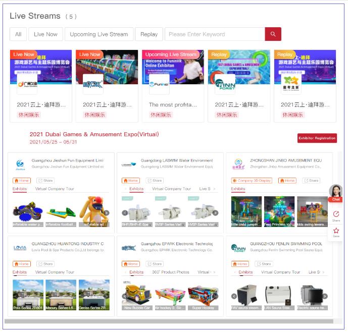
Task: Click Share button on Guangdong LASWIM card
Action: (x=155, y=181)
